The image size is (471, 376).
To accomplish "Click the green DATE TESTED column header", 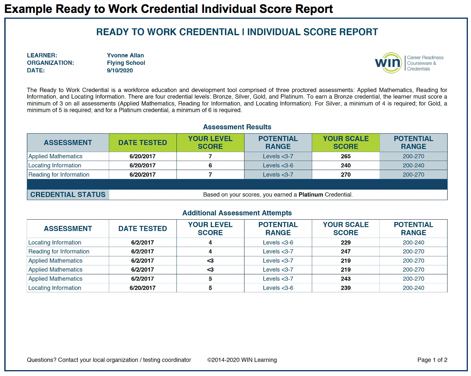I will coord(142,143).
